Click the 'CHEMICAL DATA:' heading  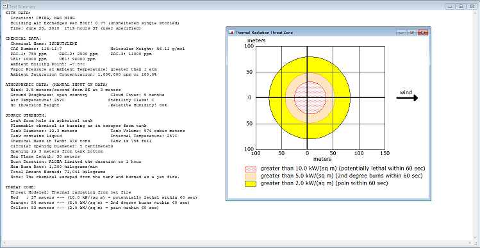click(x=23, y=38)
